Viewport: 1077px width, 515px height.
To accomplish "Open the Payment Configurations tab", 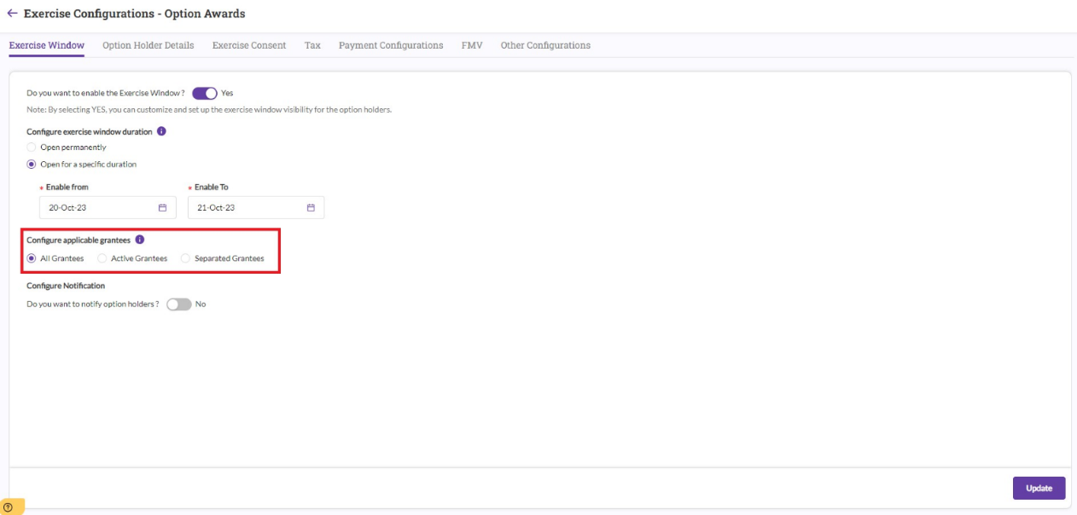I will click(x=391, y=45).
